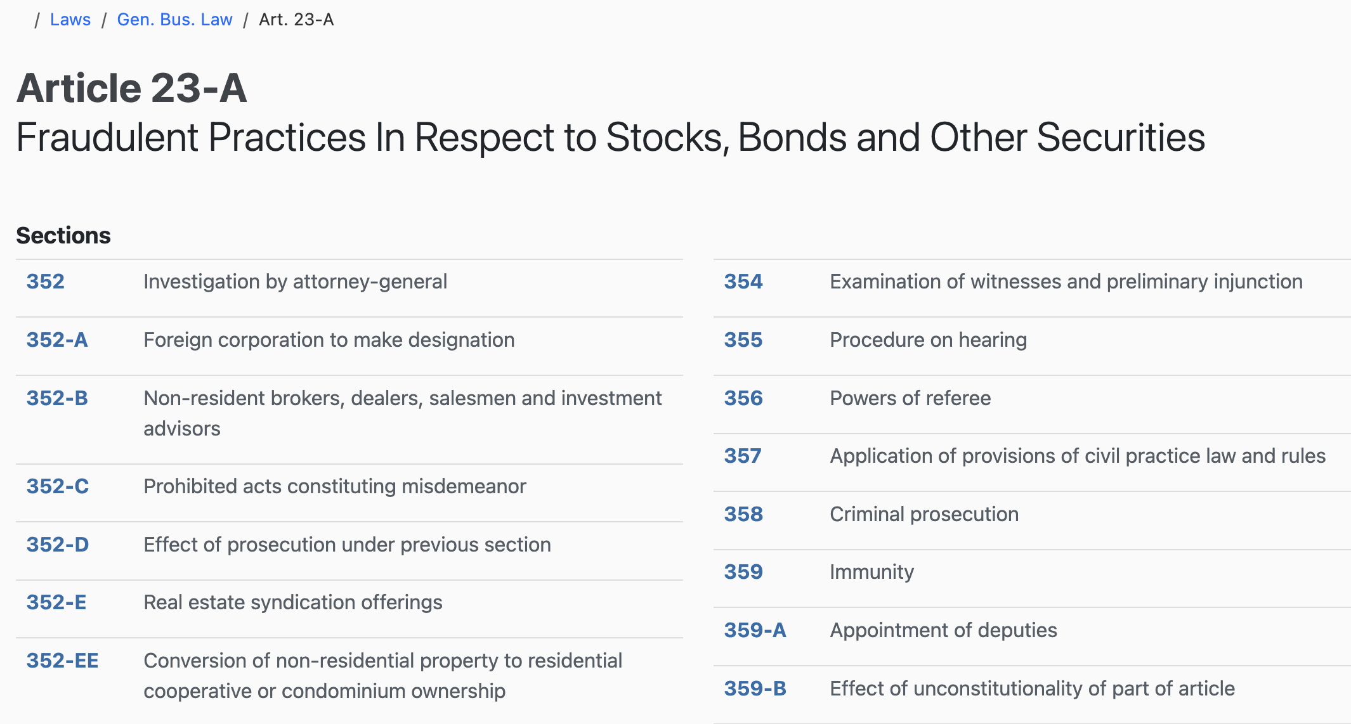Click the Sections list heading
The height and width of the screenshot is (724, 1351).
point(63,235)
